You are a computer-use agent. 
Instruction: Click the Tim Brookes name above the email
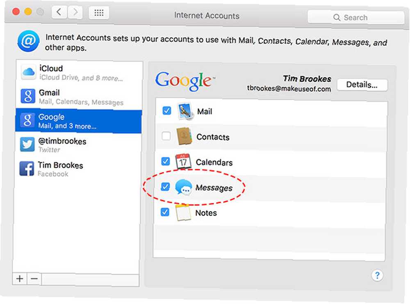coord(307,79)
